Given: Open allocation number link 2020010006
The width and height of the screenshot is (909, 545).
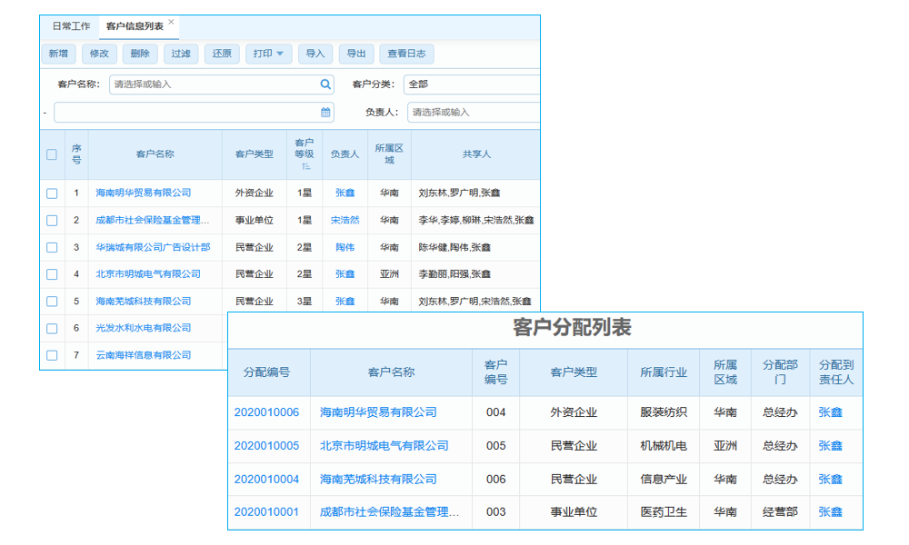Looking at the screenshot, I should click(x=266, y=412).
